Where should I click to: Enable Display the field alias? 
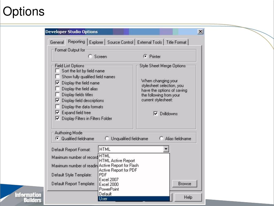pyautogui.click(x=57, y=89)
